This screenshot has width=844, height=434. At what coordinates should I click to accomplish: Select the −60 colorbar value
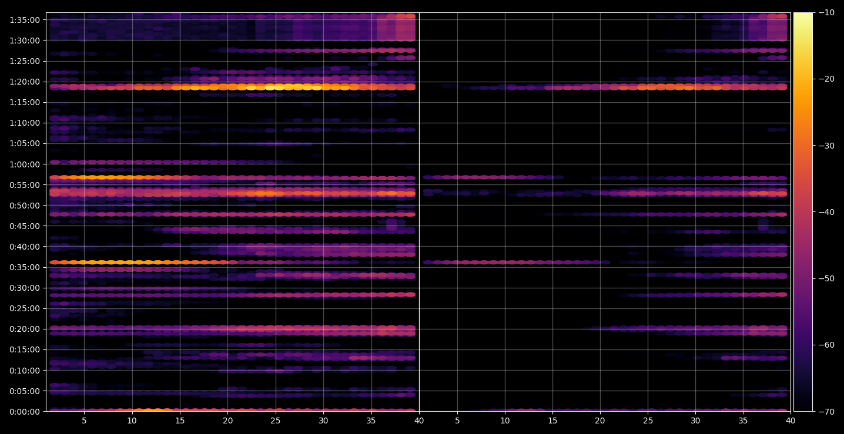(x=826, y=345)
